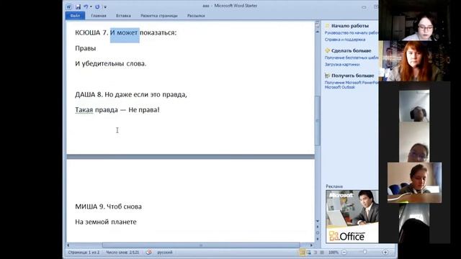Click the line ДАША 8. Но даже если это правда
Image resolution: width=461 pixels, height=259 pixels.
tap(131, 94)
